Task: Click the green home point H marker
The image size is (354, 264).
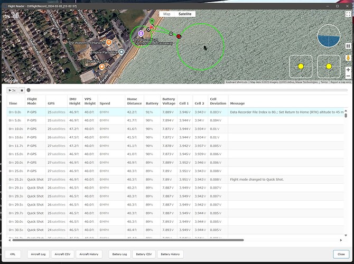Action: [152, 21]
